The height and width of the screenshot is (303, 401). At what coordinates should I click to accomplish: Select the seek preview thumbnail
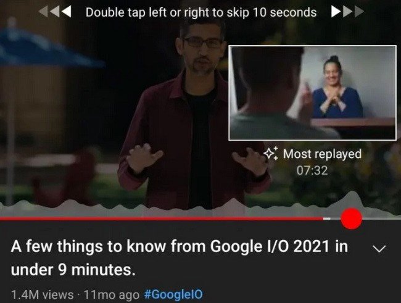(312, 93)
